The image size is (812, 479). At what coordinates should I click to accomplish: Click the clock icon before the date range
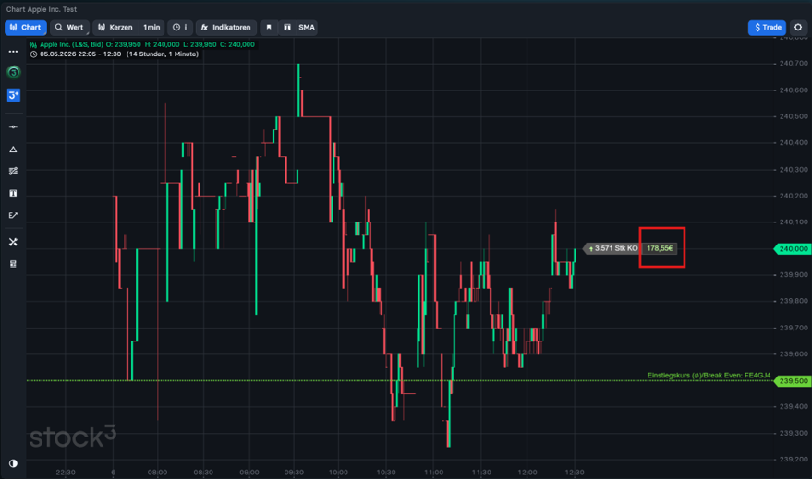click(33, 54)
